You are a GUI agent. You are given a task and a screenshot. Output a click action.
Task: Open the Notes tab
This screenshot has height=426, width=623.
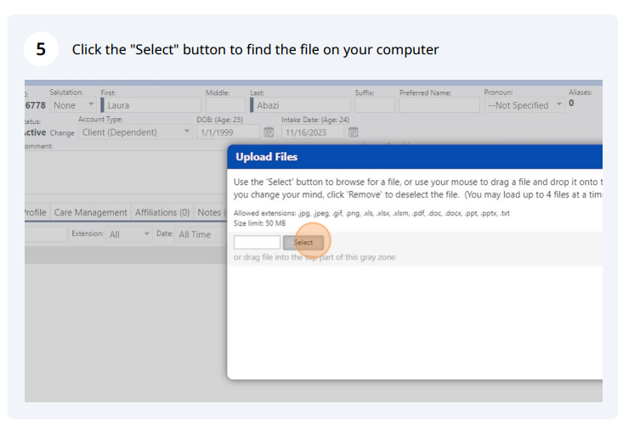(x=211, y=213)
